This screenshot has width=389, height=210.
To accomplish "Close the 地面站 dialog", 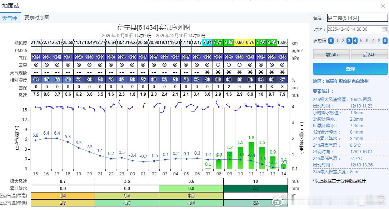I will coord(383,6).
